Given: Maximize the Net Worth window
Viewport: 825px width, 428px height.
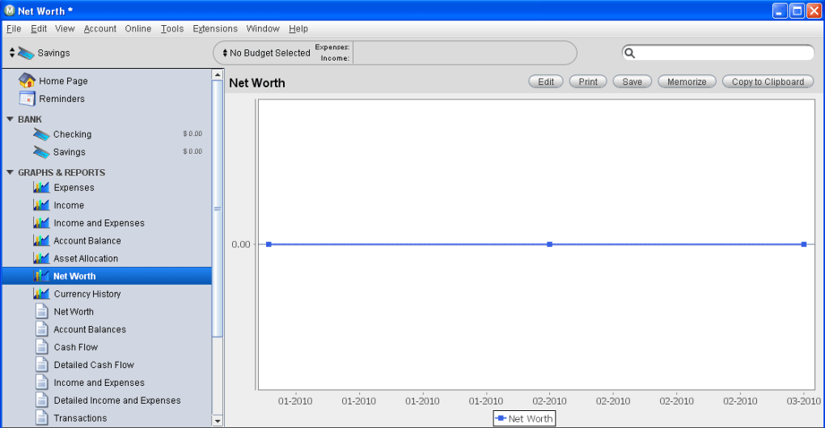Looking at the screenshot, I should (x=797, y=11).
